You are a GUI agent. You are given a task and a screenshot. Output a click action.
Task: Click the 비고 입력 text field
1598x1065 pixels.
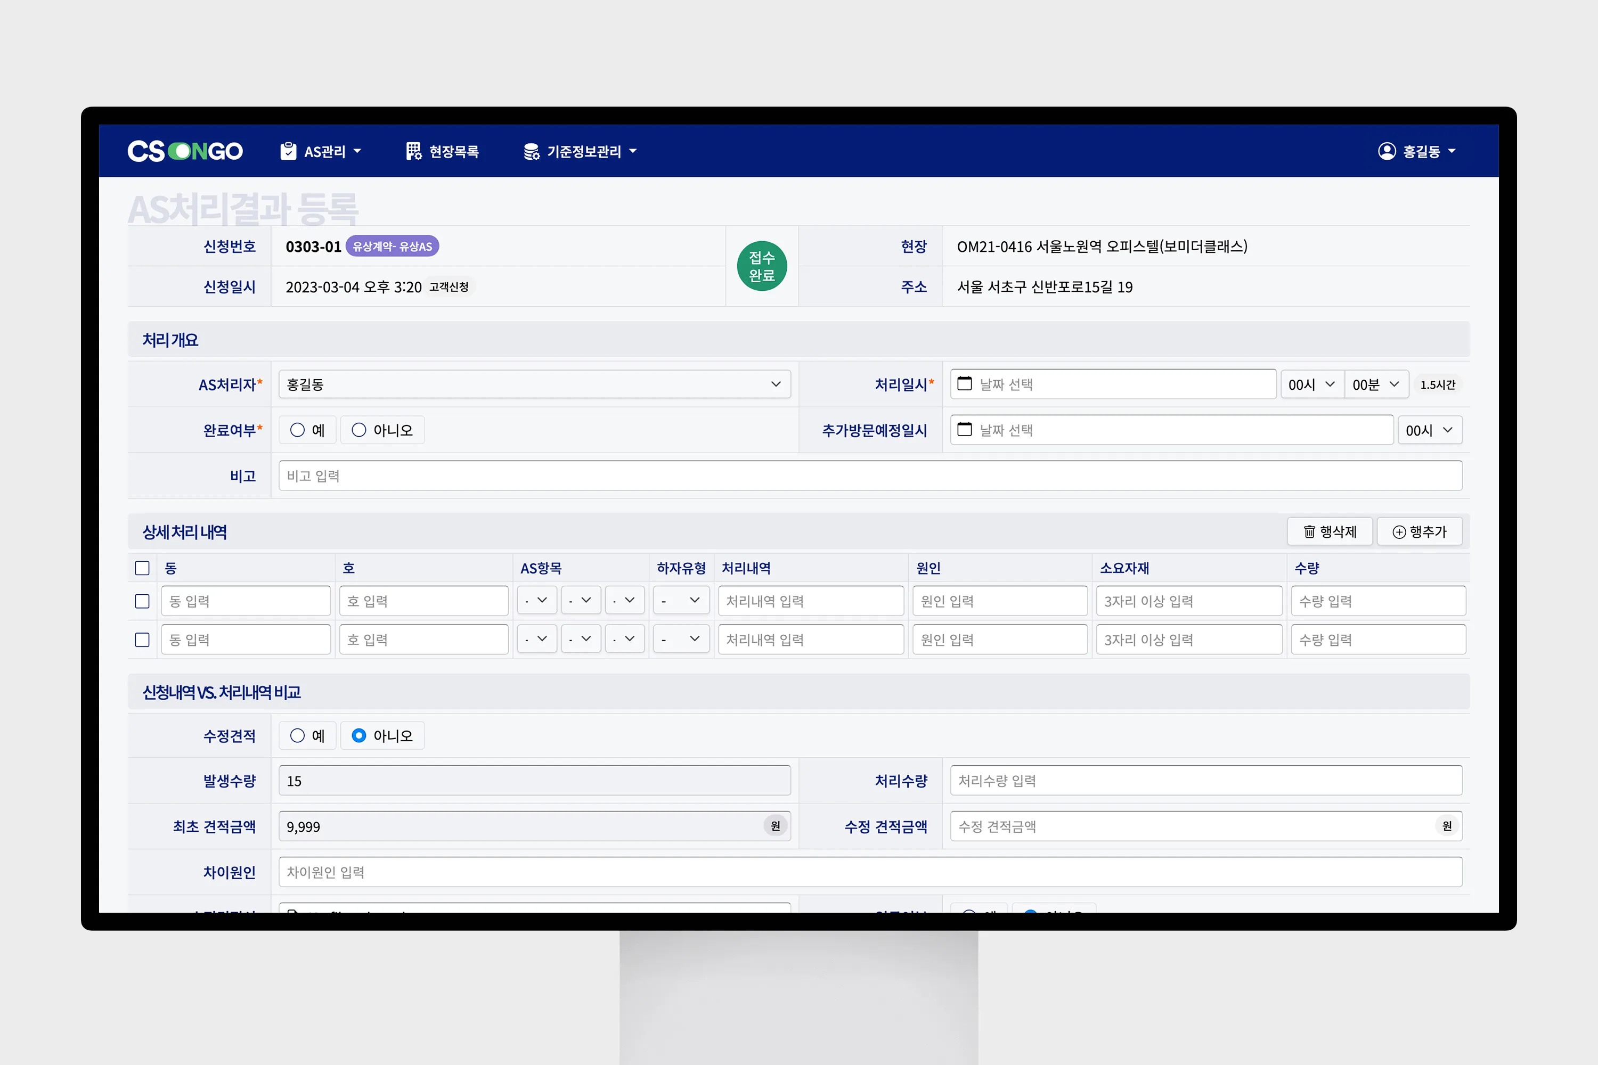(870, 476)
